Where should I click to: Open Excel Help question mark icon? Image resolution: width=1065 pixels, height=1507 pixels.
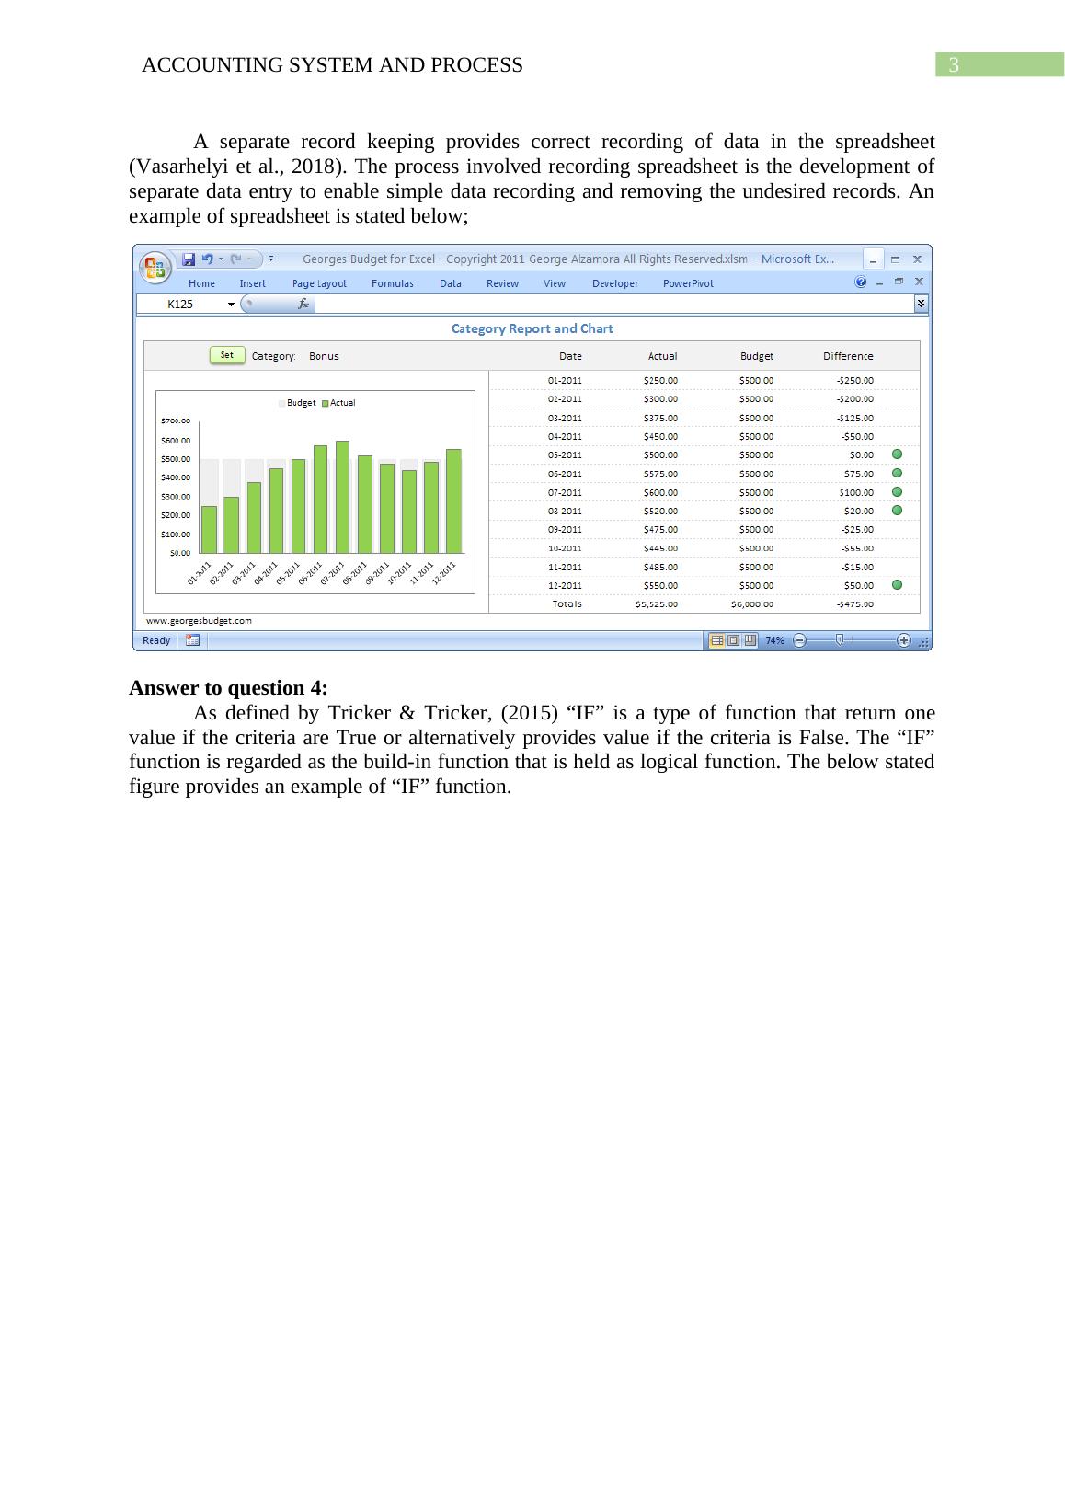point(861,282)
